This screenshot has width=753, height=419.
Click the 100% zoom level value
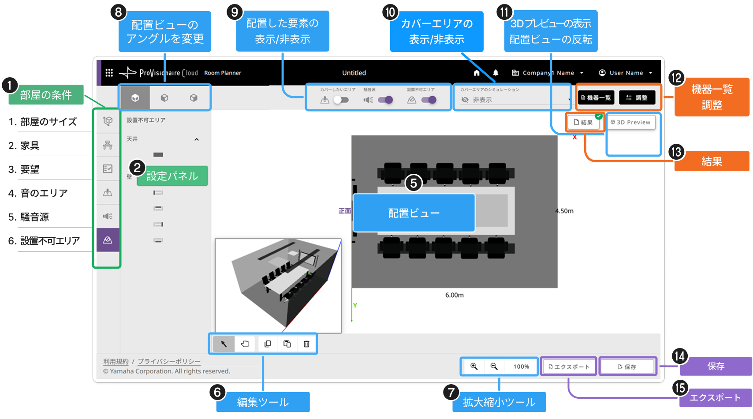point(521,367)
